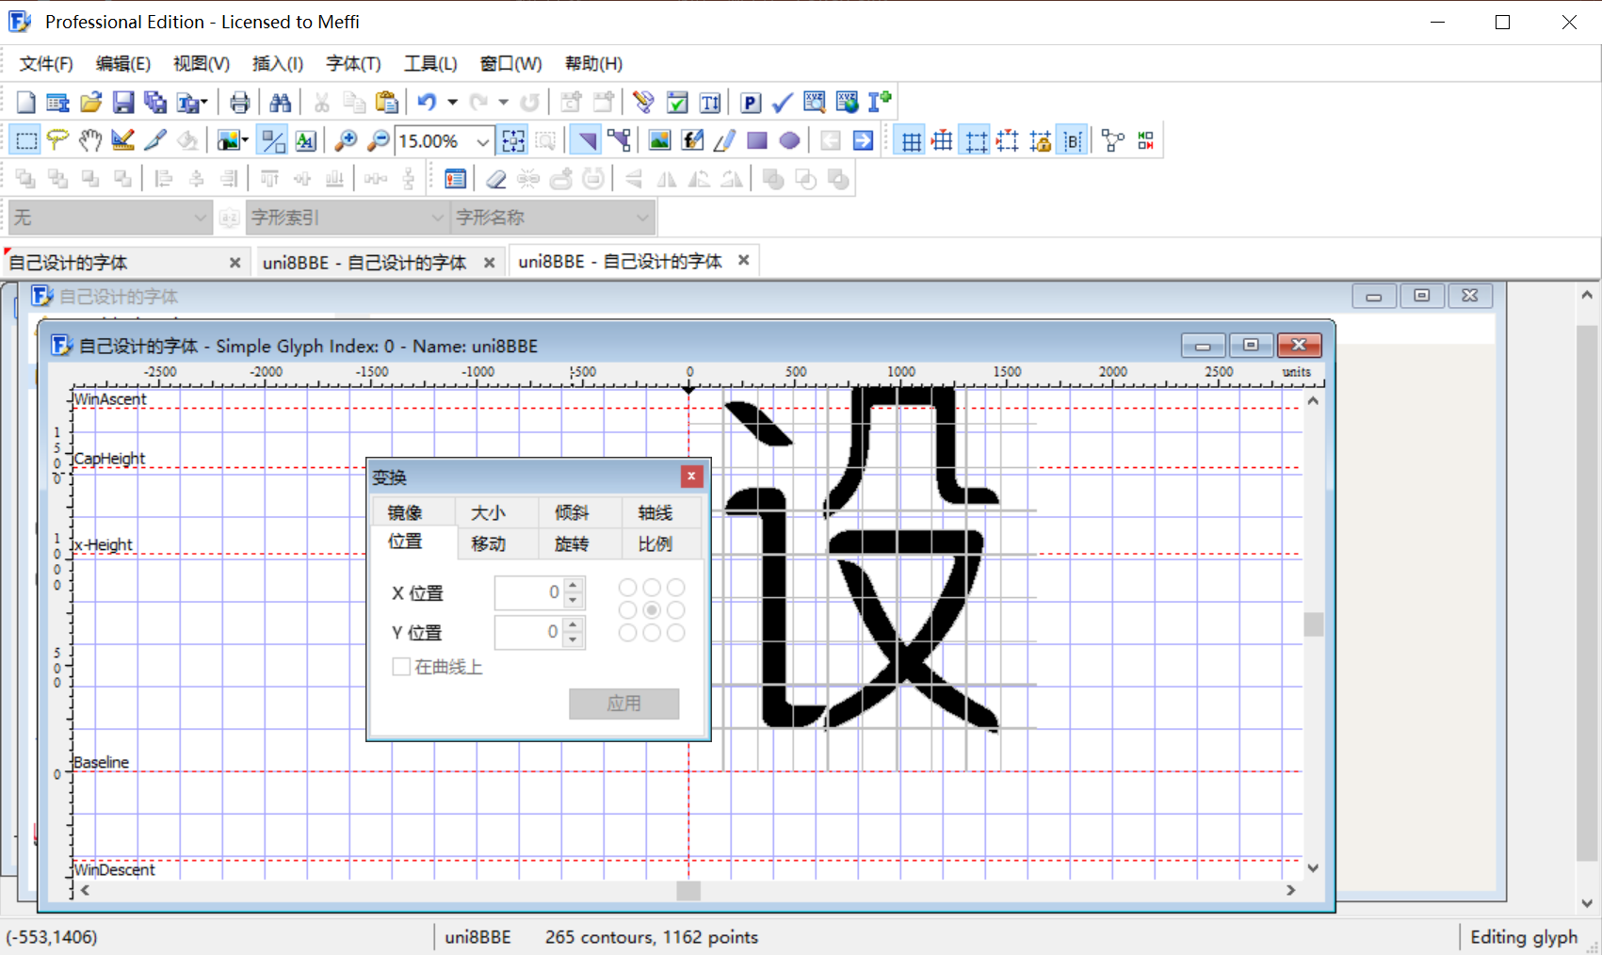Select the top-left anchor radio button

coord(627,588)
